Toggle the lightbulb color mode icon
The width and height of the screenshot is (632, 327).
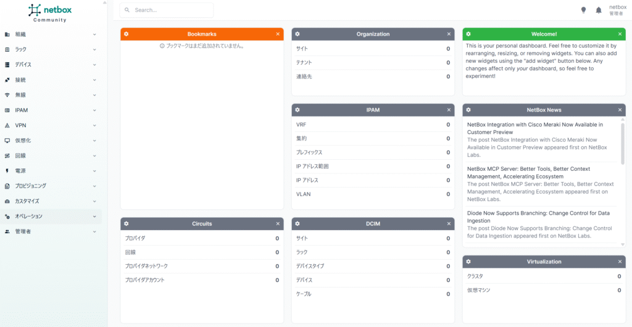pyautogui.click(x=583, y=10)
